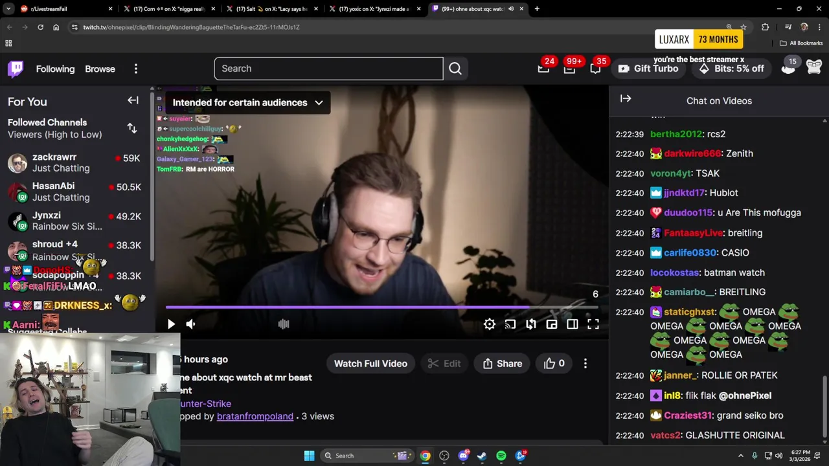Screen dimensions: 829x466
Task: Open Discord from the taskbar
Action: point(463,456)
